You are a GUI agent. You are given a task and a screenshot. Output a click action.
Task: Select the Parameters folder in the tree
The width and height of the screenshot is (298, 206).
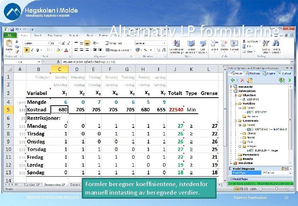pos(248,154)
